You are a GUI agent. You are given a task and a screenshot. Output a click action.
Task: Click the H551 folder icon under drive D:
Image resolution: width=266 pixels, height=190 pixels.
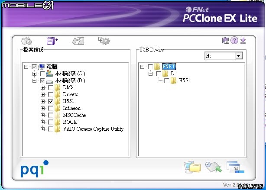pos(58,102)
